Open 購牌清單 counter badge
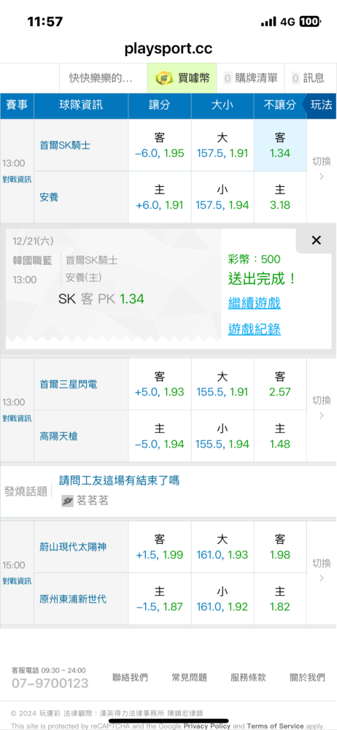Viewport: 337px width, 730px height. (228, 78)
